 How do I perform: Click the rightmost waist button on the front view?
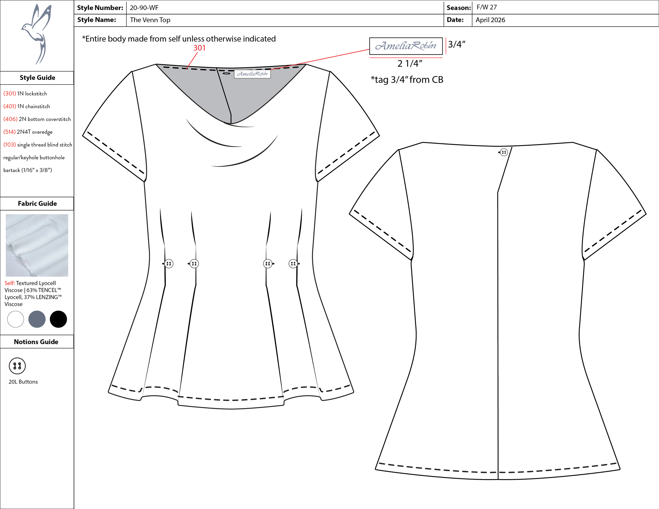[x=293, y=263]
